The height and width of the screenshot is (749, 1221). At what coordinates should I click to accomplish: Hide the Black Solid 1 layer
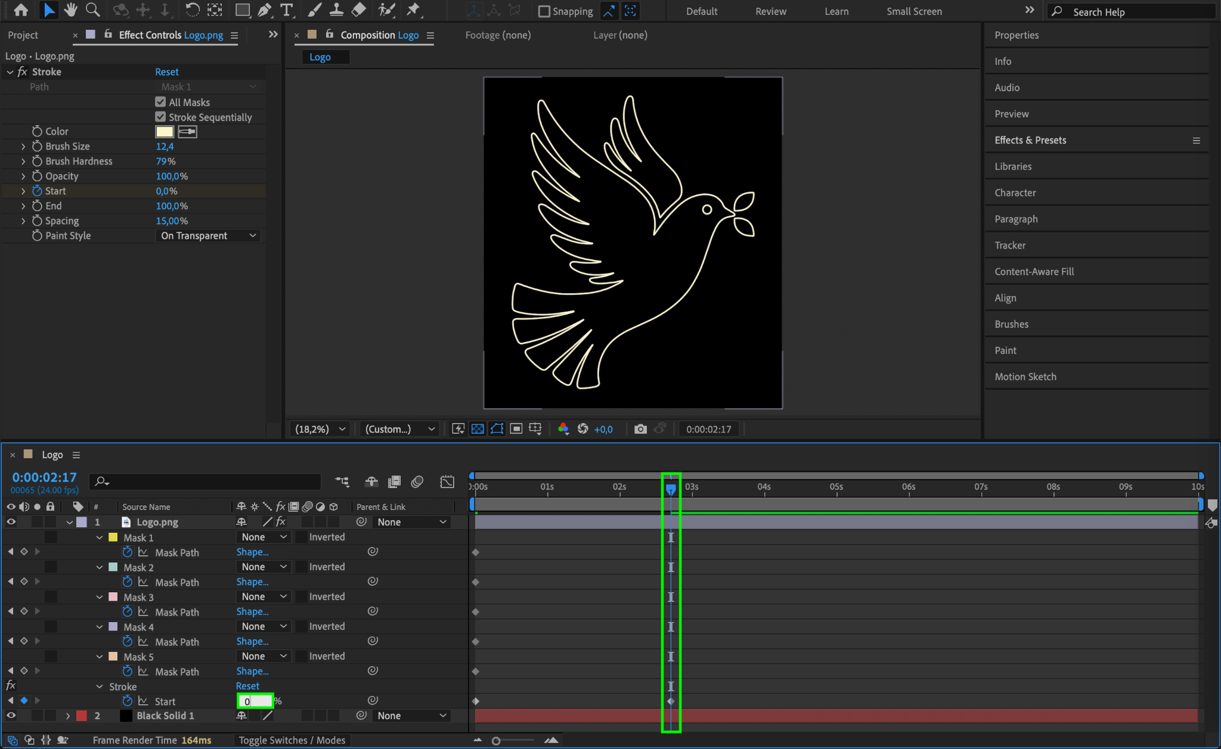click(11, 716)
